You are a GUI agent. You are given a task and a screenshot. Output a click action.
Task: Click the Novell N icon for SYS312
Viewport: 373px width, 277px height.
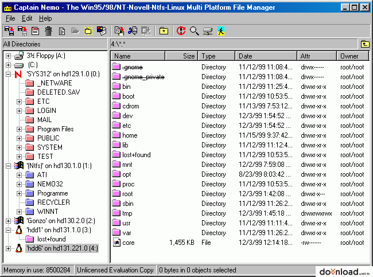(x=18, y=74)
